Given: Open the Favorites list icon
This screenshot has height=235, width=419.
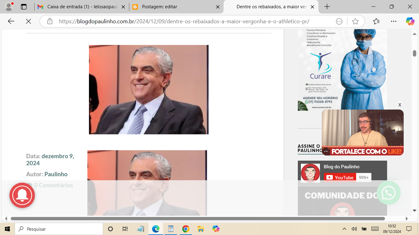Looking at the screenshot, I should [x=376, y=21].
